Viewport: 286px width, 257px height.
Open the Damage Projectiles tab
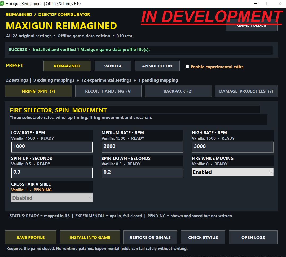[x=246, y=91]
